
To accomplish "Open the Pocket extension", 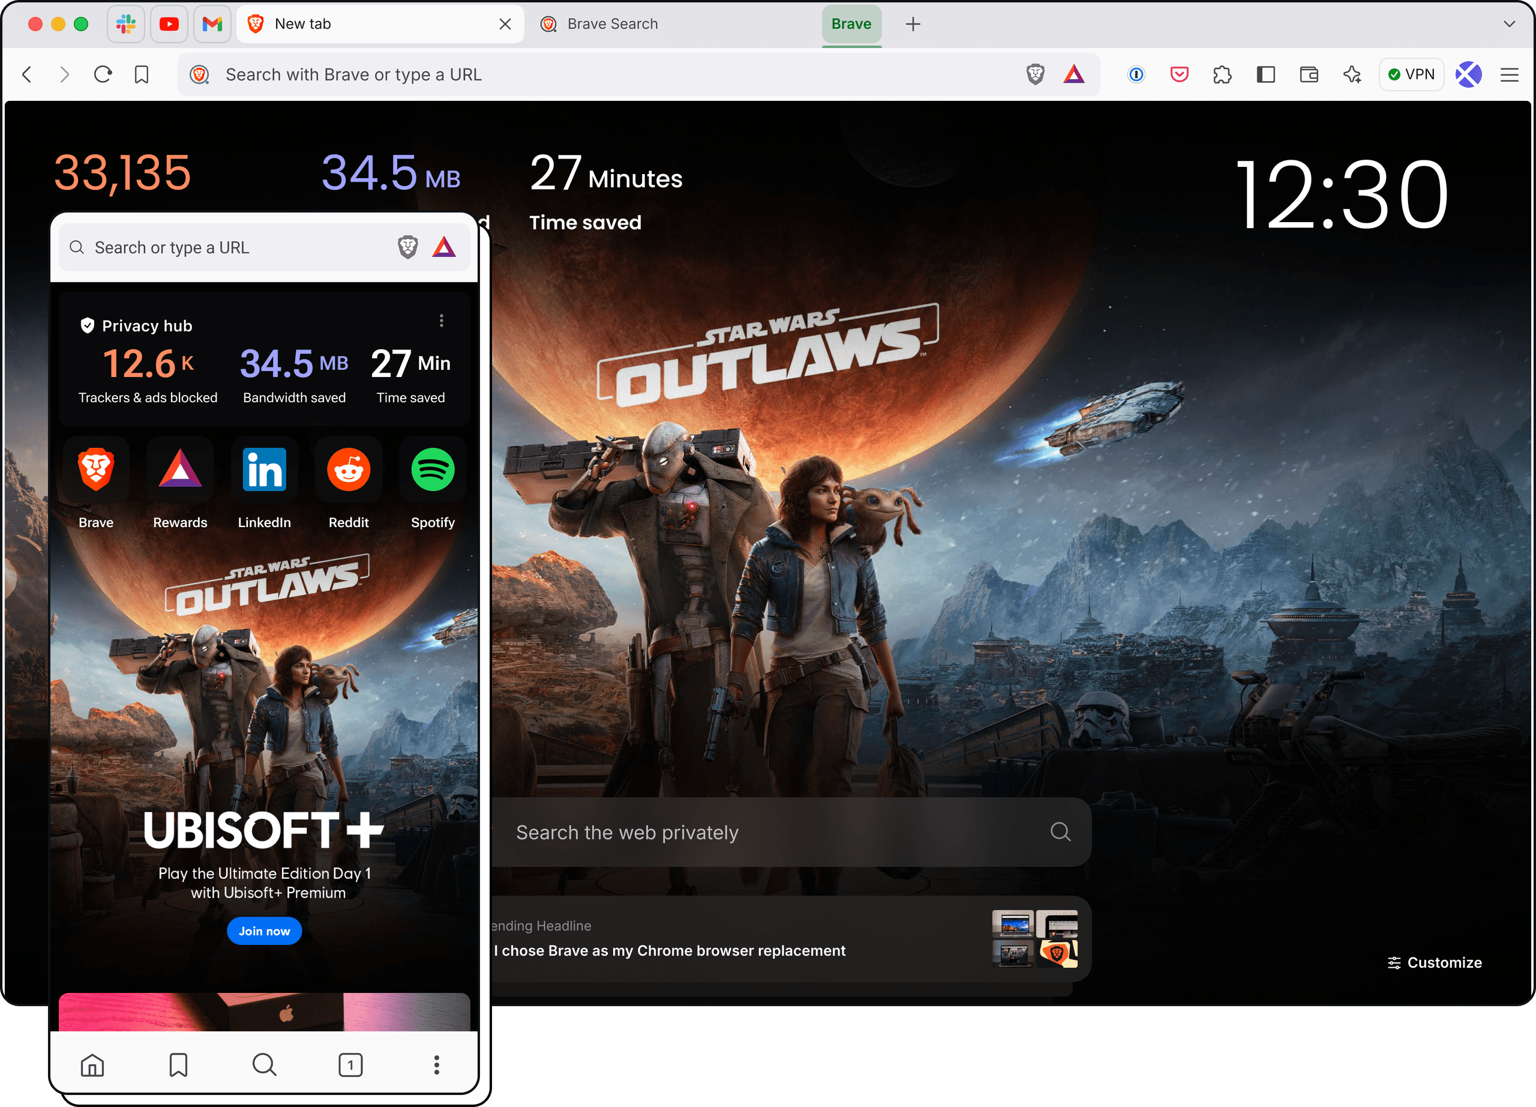I will pyautogui.click(x=1179, y=74).
